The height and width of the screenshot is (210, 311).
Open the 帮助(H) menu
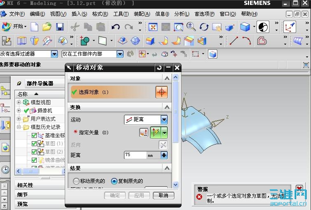249,14
